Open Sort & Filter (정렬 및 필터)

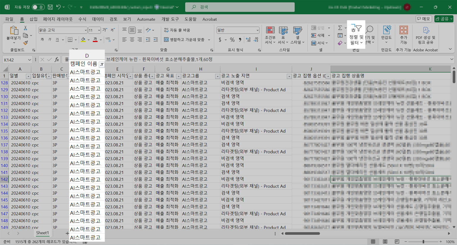(x=356, y=35)
